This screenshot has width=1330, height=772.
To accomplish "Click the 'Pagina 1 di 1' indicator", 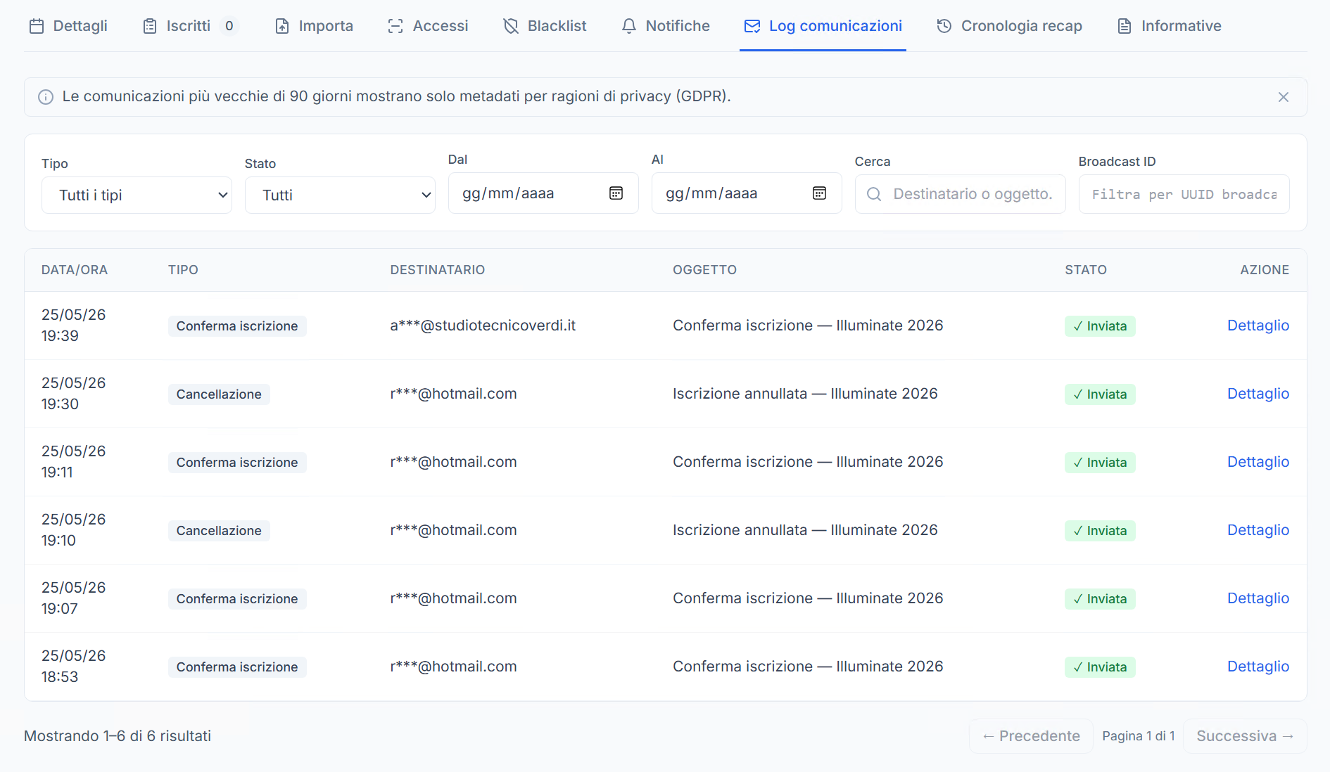I will click(x=1139, y=736).
